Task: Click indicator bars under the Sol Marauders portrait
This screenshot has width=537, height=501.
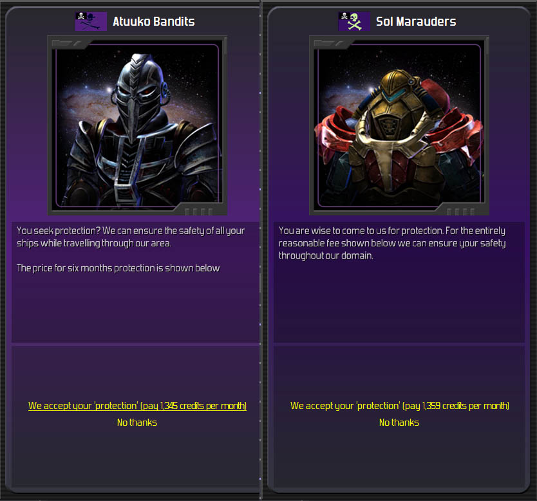Action: coord(461,212)
